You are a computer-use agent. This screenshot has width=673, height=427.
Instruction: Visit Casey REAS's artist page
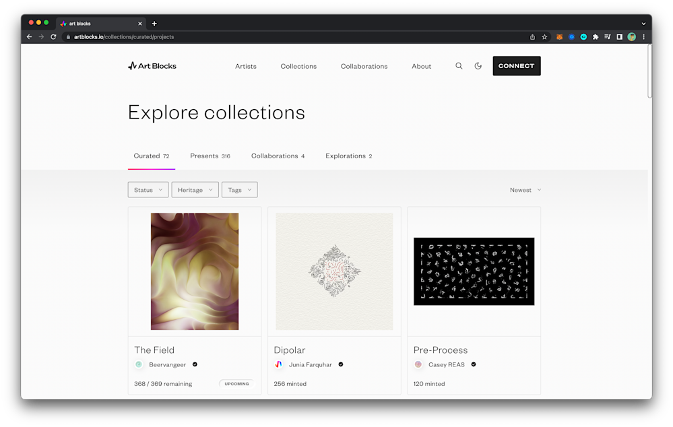447,364
